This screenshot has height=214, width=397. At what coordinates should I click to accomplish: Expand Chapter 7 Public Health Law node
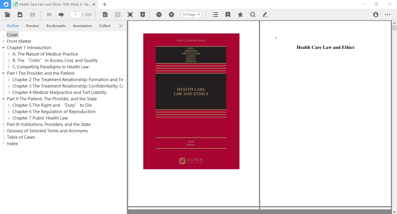9,118
